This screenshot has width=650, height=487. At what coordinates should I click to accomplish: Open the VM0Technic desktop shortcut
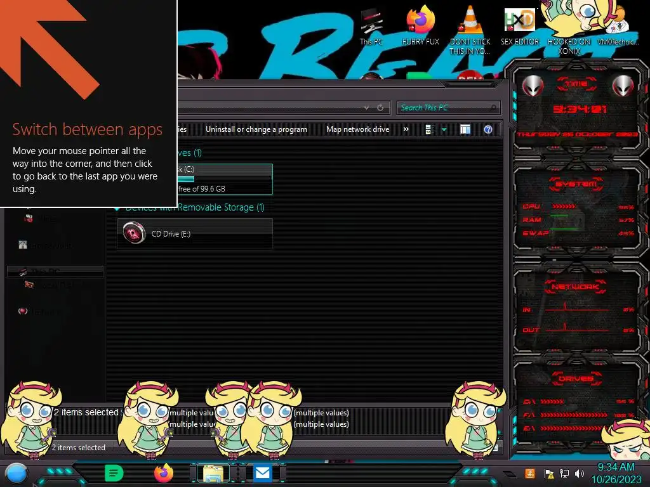(x=618, y=25)
